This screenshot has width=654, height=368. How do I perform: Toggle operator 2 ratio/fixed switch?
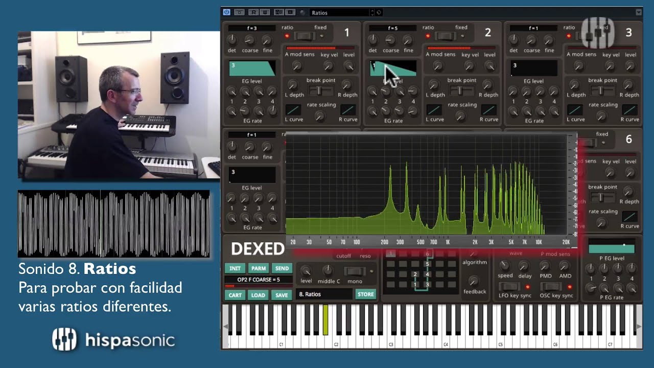point(446,36)
